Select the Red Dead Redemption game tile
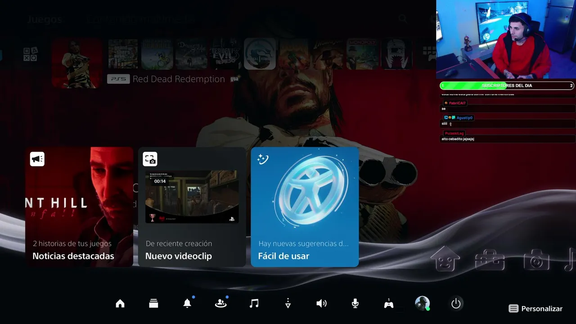576x324 pixels. (77, 63)
